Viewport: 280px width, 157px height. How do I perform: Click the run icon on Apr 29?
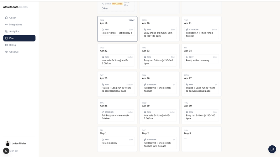click(145, 112)
